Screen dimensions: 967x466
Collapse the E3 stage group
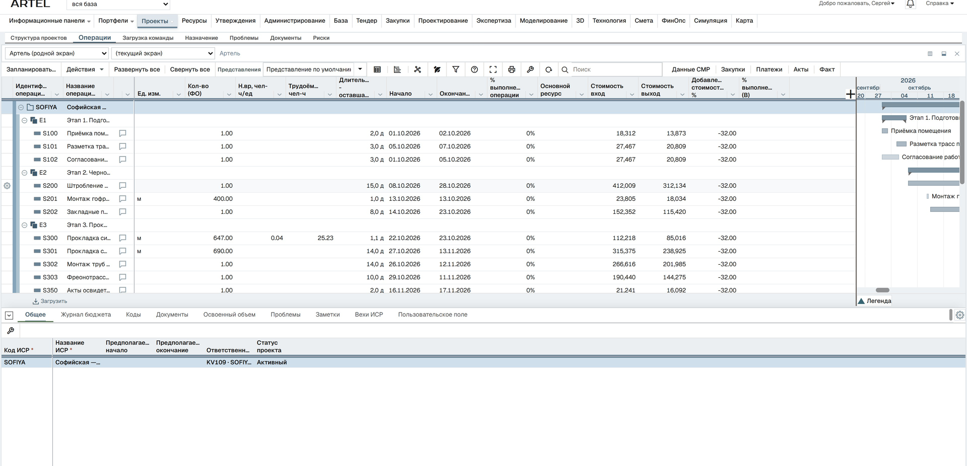point(24,225)
